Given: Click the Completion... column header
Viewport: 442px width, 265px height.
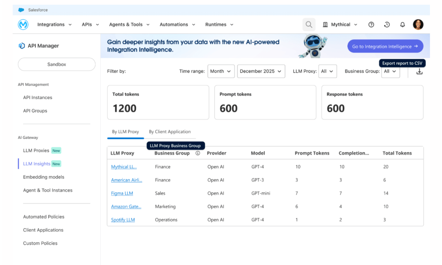Looking at the screenshot, I should click(x=354, y=153).
